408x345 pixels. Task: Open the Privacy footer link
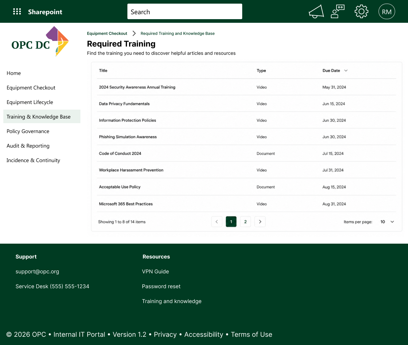[x=165, y=334]
